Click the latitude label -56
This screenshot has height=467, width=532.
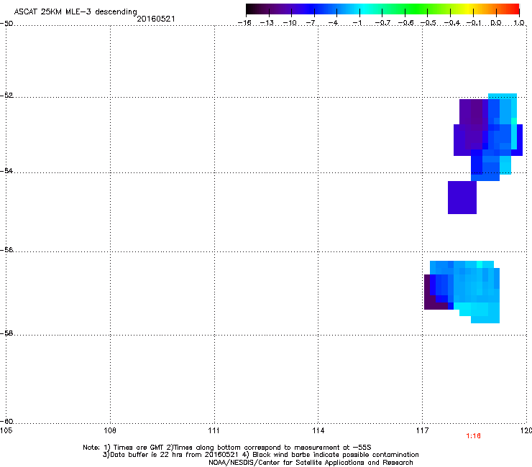tap(6, 249)
